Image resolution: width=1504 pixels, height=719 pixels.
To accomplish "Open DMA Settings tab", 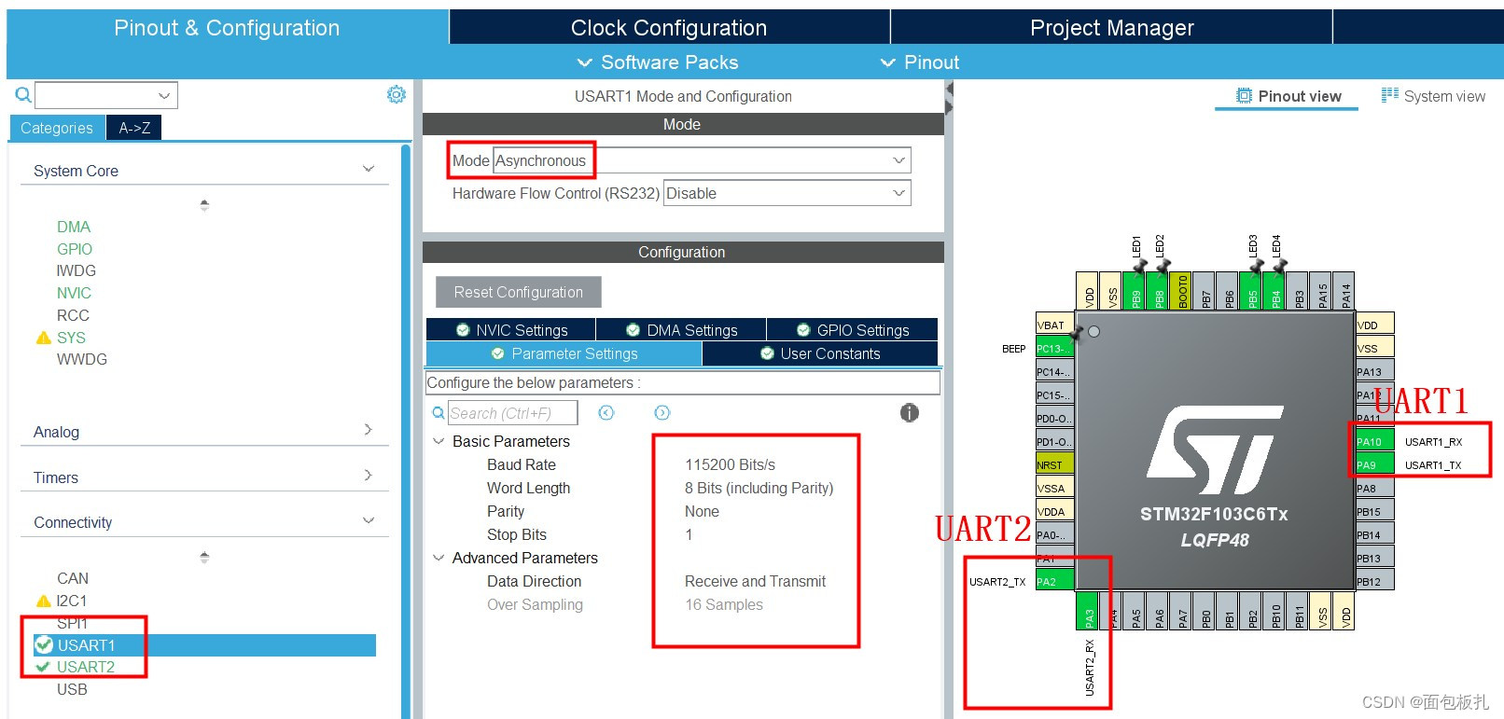I will [681, 330].
